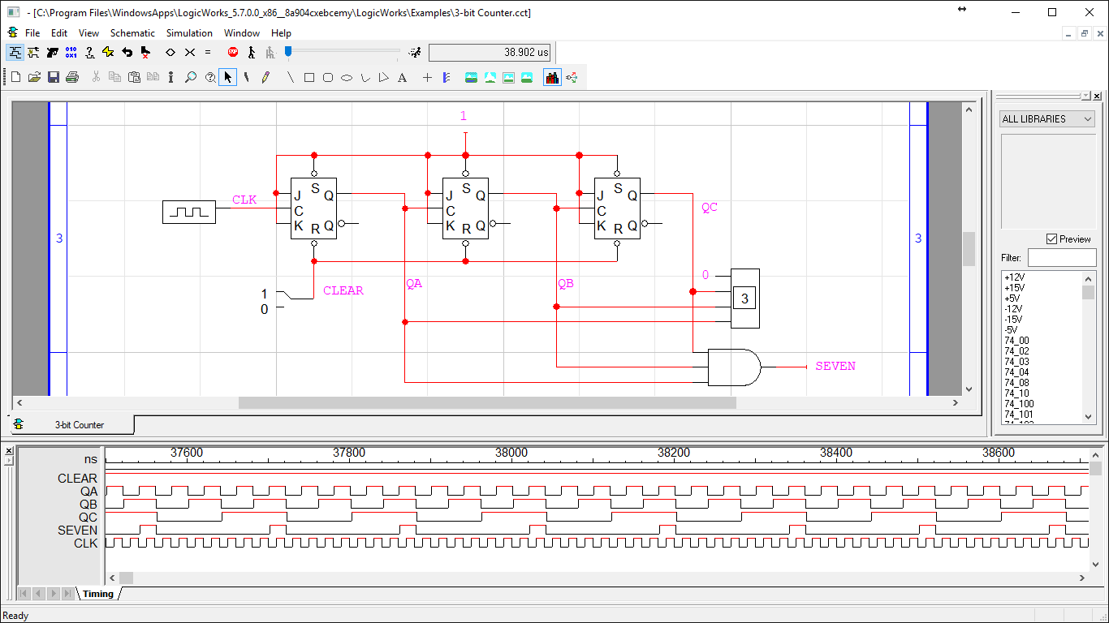Click the Save floppy disk icon
1109x623 pixels.
coord(54,77)
